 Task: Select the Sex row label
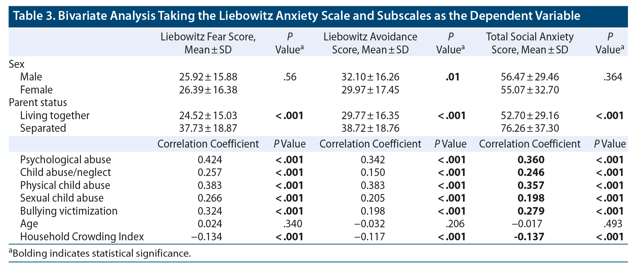coord(17,64)
